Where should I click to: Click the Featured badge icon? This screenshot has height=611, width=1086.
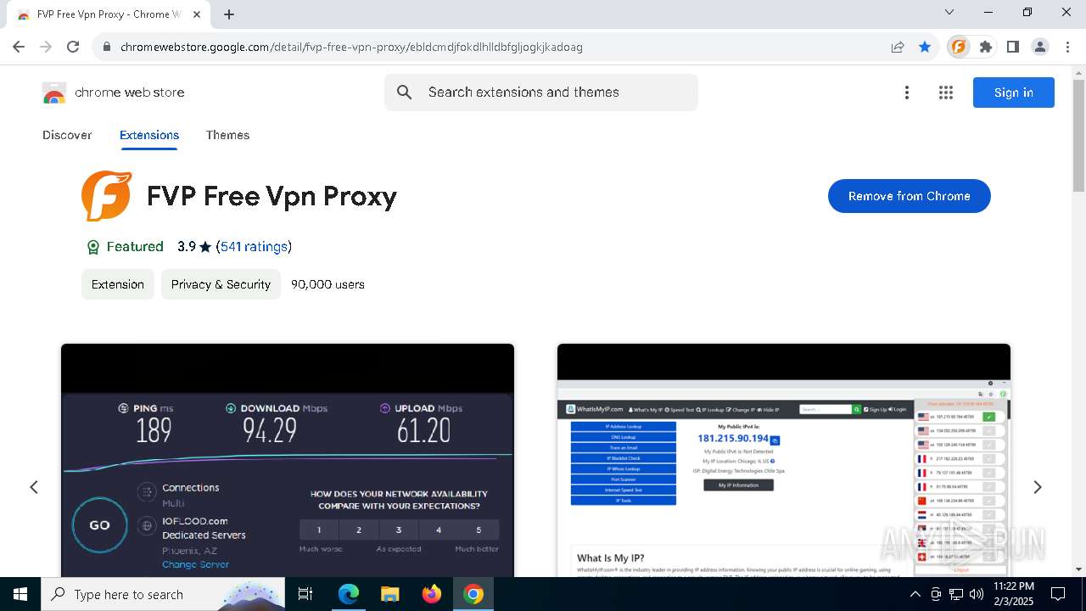93,247
